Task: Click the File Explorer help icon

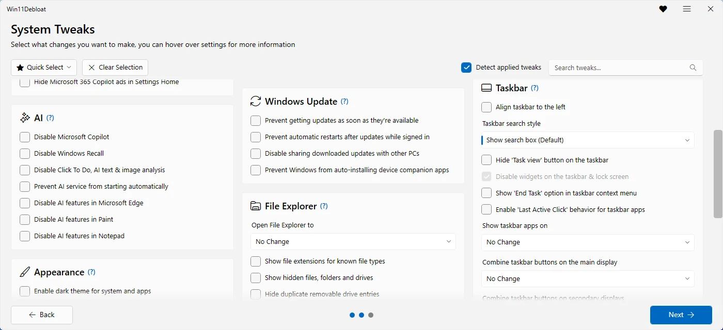Action: pyautogui.click(x=324, y=206)
